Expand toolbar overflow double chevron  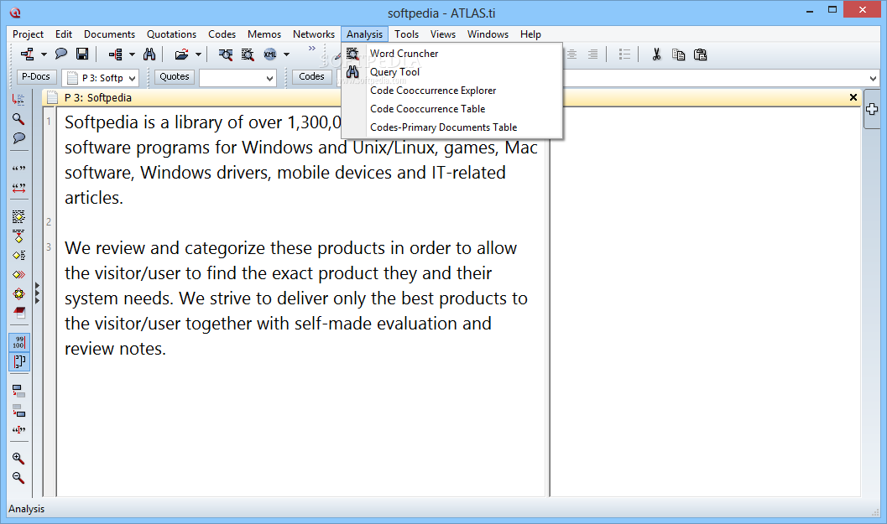[x=311, y=49]
